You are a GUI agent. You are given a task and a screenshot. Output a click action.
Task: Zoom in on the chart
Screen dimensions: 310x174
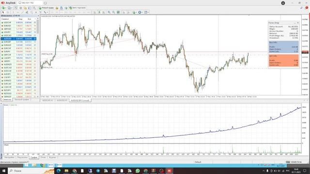pyautogui.click(x=109, y=12)
